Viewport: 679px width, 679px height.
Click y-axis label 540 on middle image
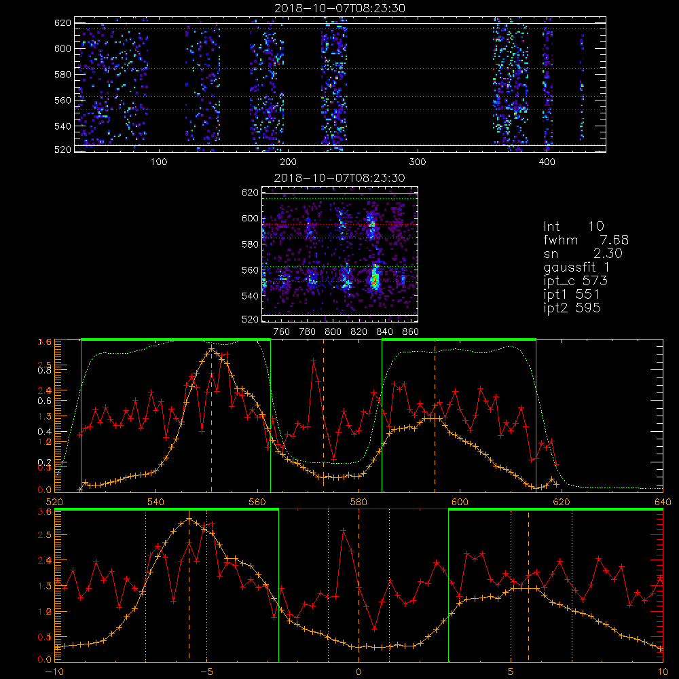251,296
